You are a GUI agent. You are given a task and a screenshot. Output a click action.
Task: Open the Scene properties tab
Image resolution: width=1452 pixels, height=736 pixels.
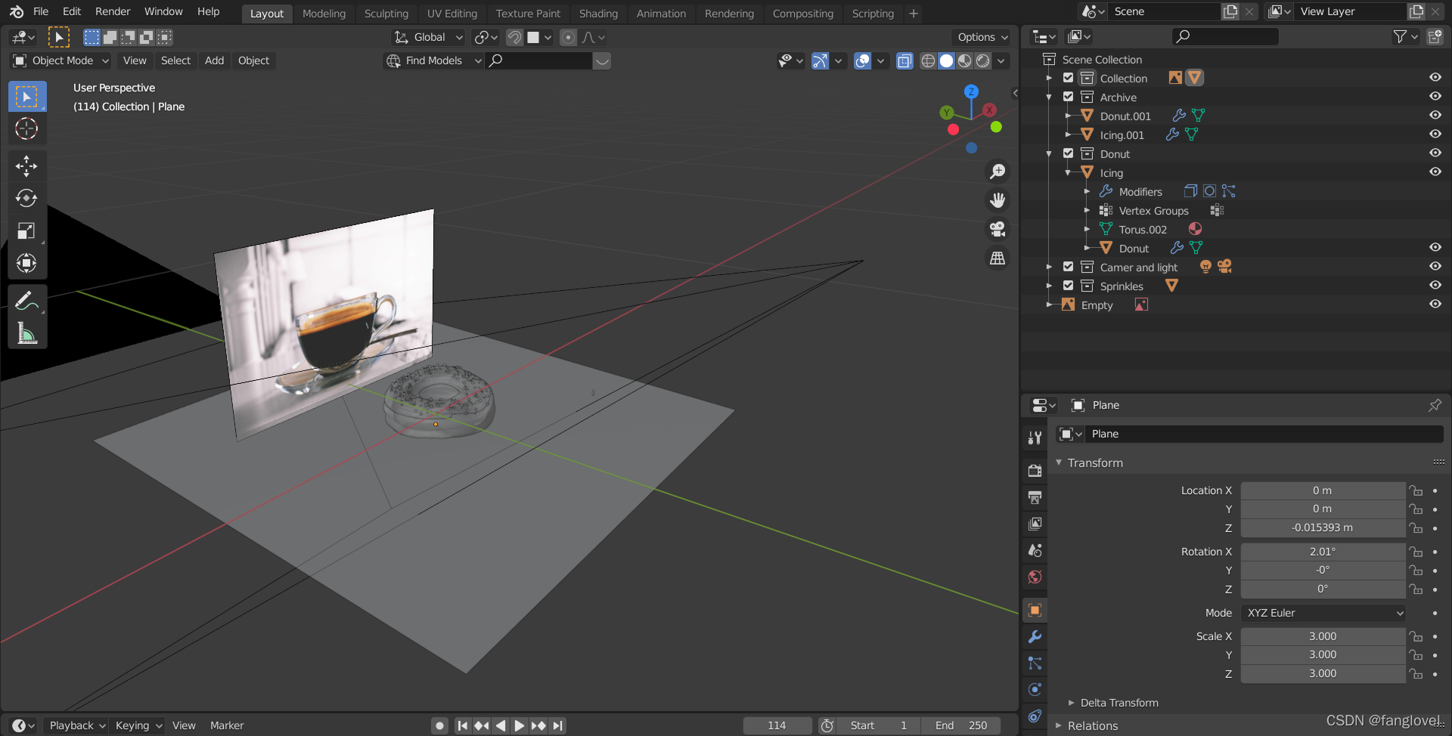point(1035,550)
